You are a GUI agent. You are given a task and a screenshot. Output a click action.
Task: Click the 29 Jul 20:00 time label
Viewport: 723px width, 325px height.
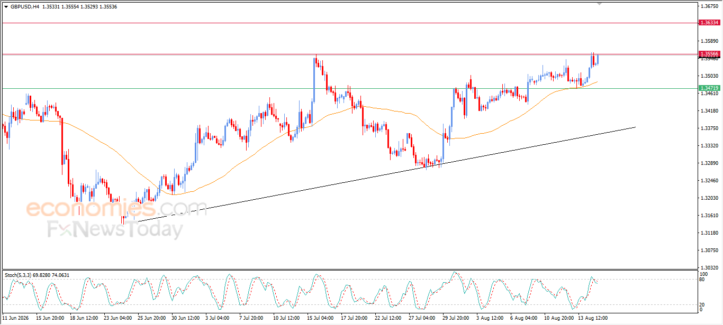[455, 319]
